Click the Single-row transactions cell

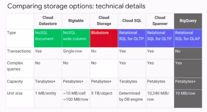click(76, 53)
